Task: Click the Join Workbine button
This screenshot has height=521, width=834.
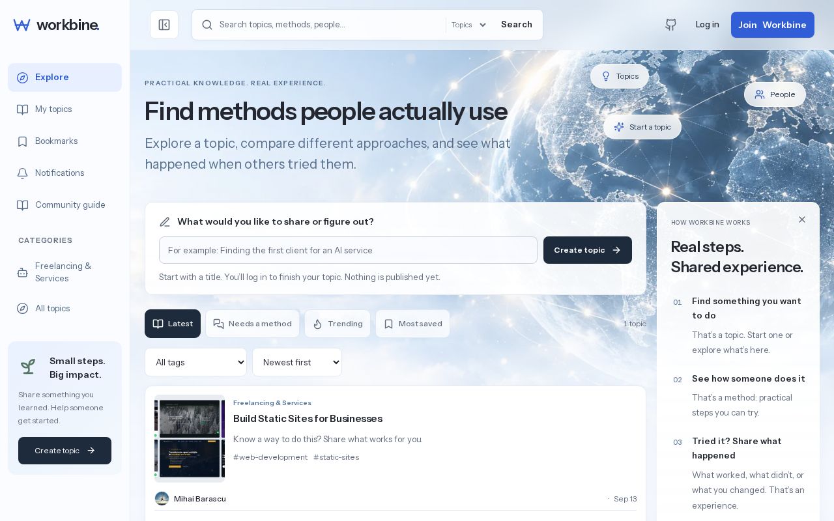Action: [x=773, y=25]
